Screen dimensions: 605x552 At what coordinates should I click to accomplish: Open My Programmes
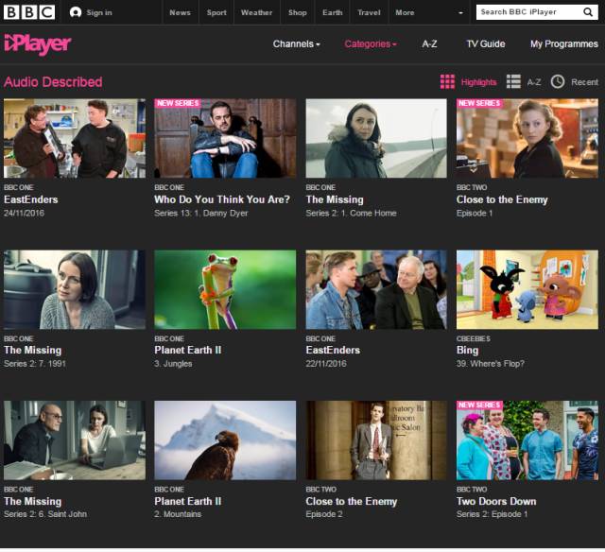tap(564, 44)
